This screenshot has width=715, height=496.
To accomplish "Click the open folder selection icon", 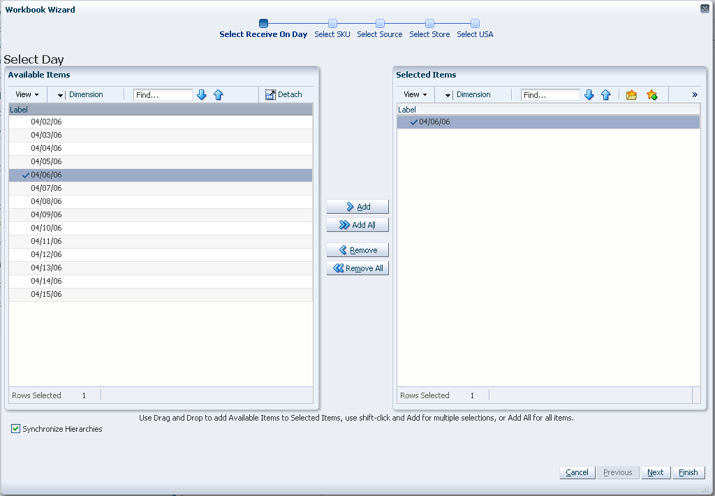I will [x=631, y=95].
